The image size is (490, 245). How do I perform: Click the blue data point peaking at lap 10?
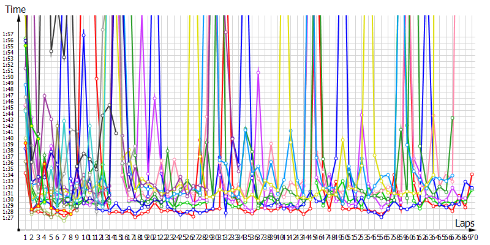tap(84, 36)
